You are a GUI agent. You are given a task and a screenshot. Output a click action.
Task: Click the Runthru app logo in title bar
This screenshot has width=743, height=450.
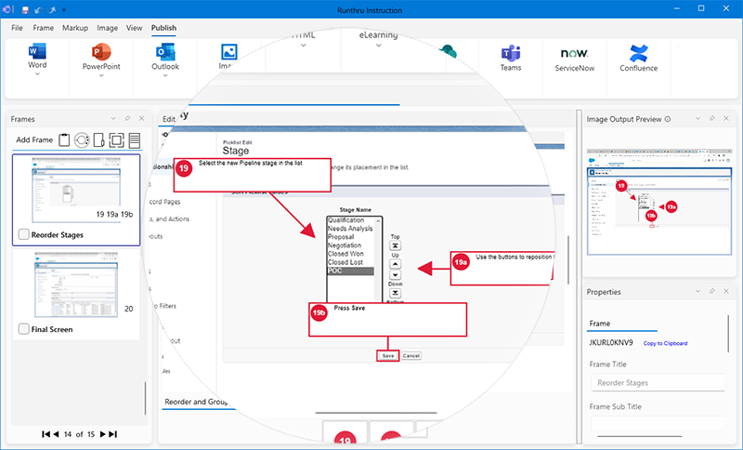(8, 9)
